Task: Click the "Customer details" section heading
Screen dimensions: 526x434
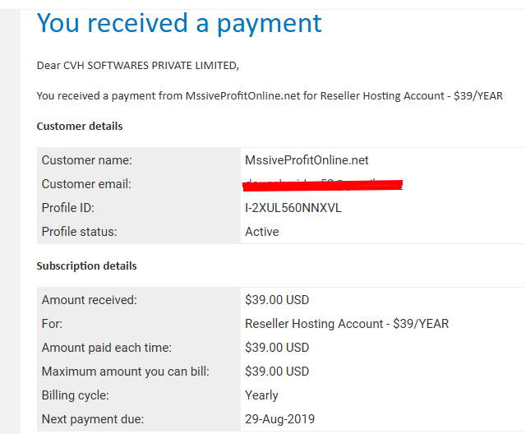Action: pos(80,126)
